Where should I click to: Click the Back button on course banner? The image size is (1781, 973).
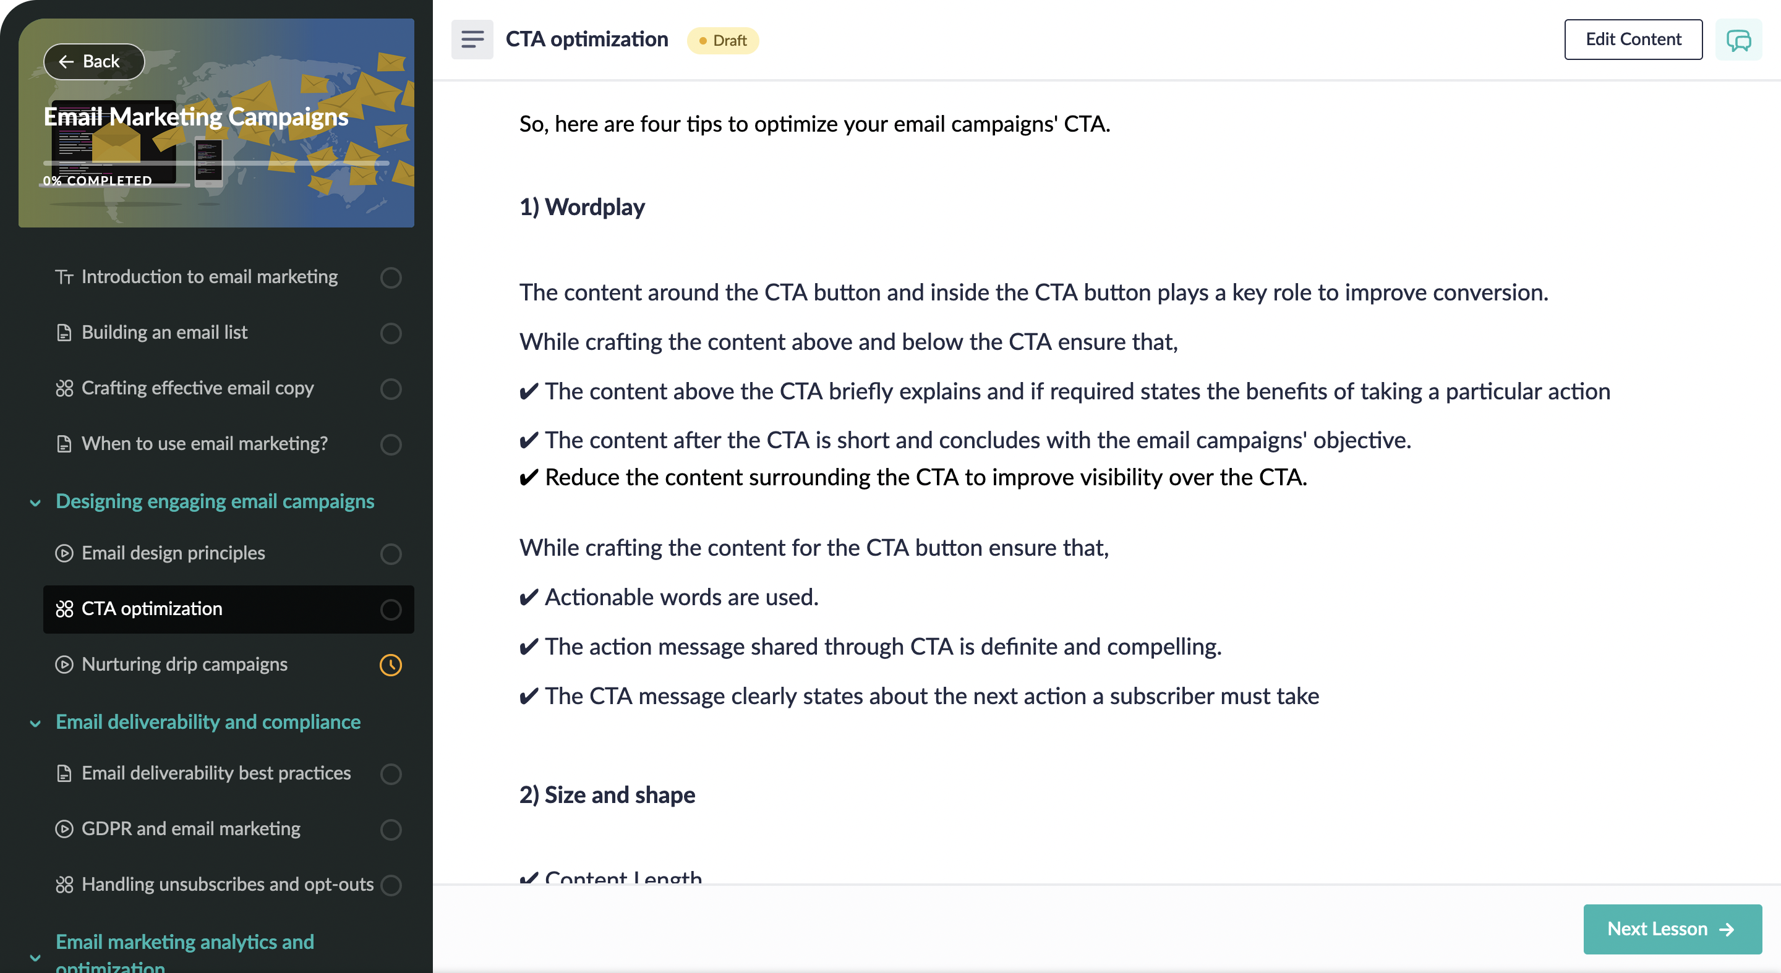click(x=94, y=61)
